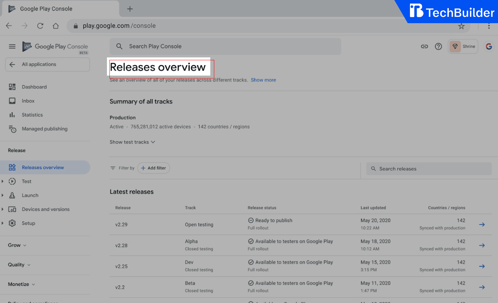The height and width of the screenshot is (303, 498).
Task: Click the Show more link
Action: click(263, 80)
